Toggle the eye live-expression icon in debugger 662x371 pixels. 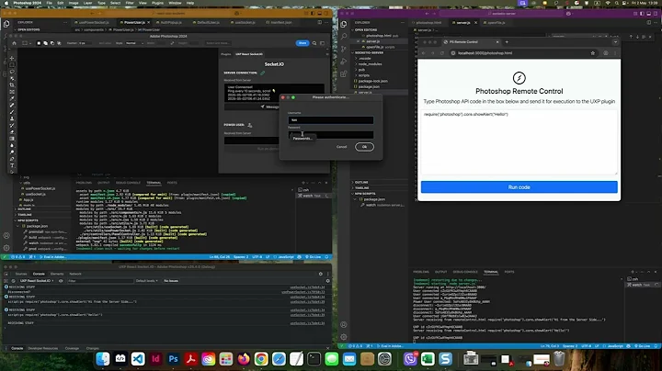point(61,281)
